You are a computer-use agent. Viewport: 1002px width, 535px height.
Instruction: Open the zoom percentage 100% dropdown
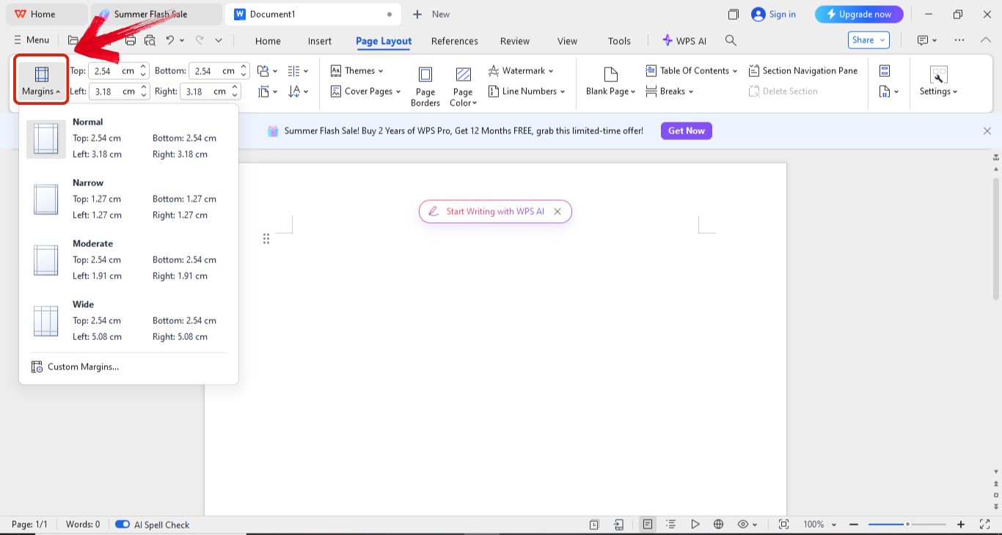pyautogui.click(x=819, y=524)
